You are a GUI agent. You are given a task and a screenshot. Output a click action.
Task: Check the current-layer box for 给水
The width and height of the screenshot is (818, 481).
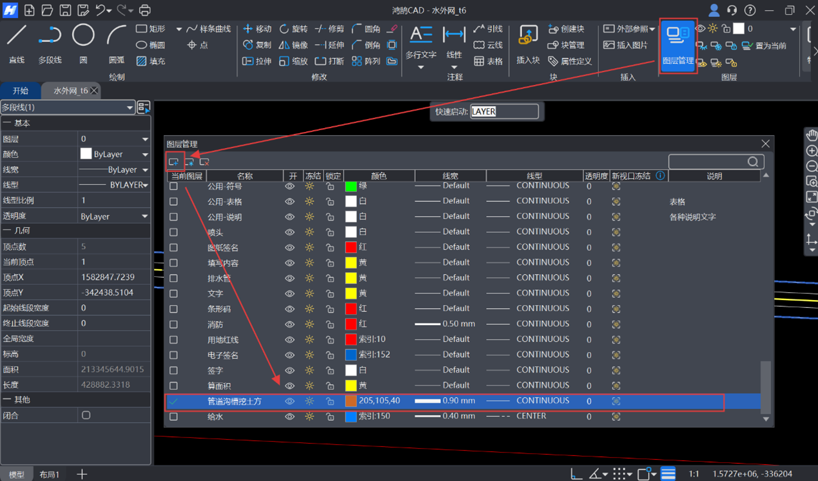coord(173,417)
